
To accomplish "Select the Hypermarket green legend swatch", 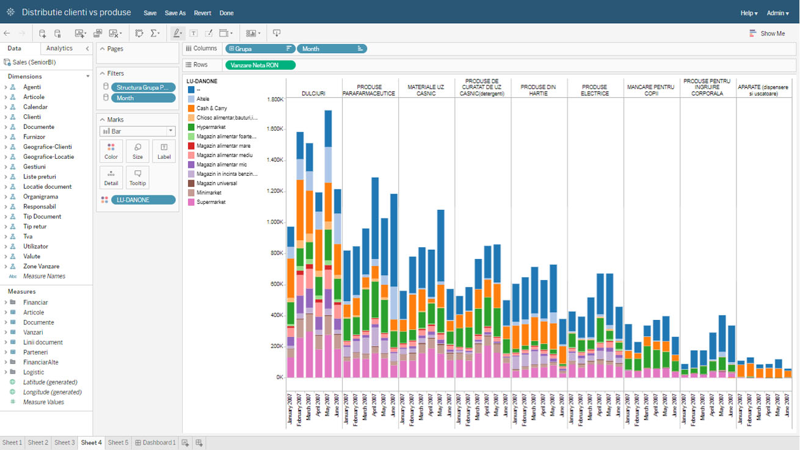I will point(191,127).
